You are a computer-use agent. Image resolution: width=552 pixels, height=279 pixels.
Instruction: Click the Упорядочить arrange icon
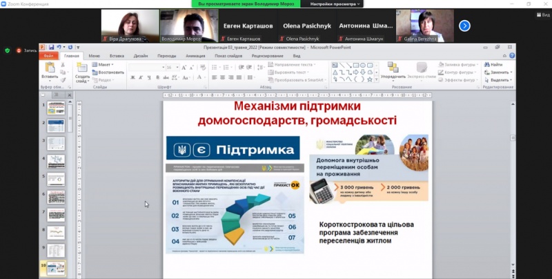[x=393, y=70]
